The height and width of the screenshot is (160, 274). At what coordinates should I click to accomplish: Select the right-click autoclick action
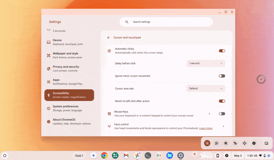[x=216, y=143]
